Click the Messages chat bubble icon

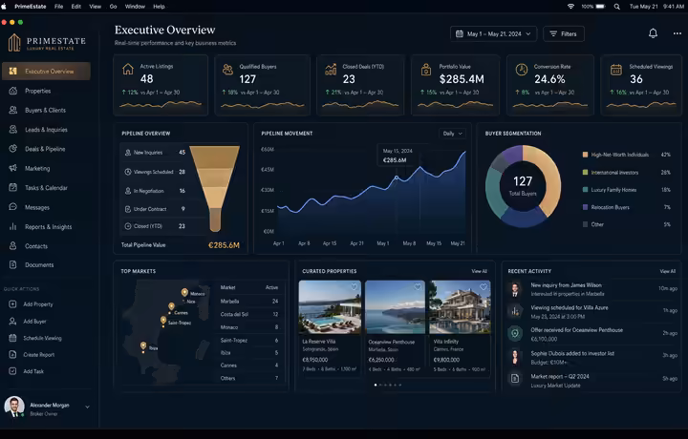tap(13, 207)
